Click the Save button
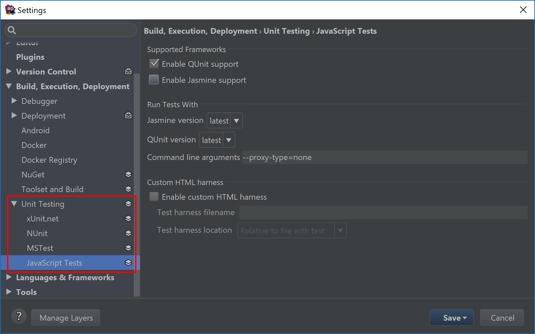The height and width of the screenshot is (334, 535). [451, 317]
